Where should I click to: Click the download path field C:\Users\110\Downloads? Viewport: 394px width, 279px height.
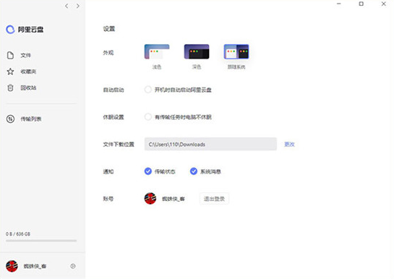tap(210, 144)
